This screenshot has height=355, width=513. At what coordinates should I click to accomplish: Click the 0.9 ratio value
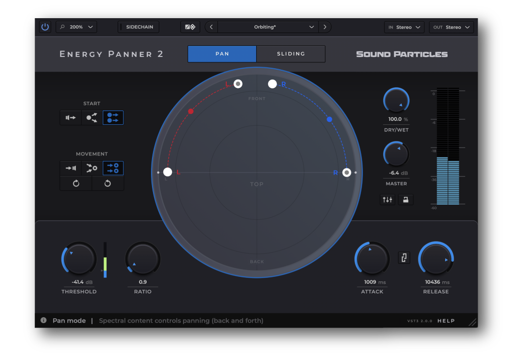[143, 282]
